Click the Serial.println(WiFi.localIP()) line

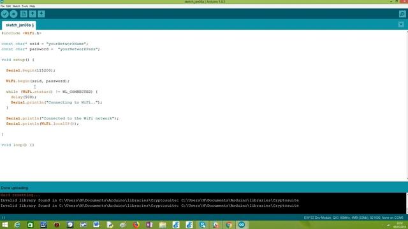tap(43, 123)
